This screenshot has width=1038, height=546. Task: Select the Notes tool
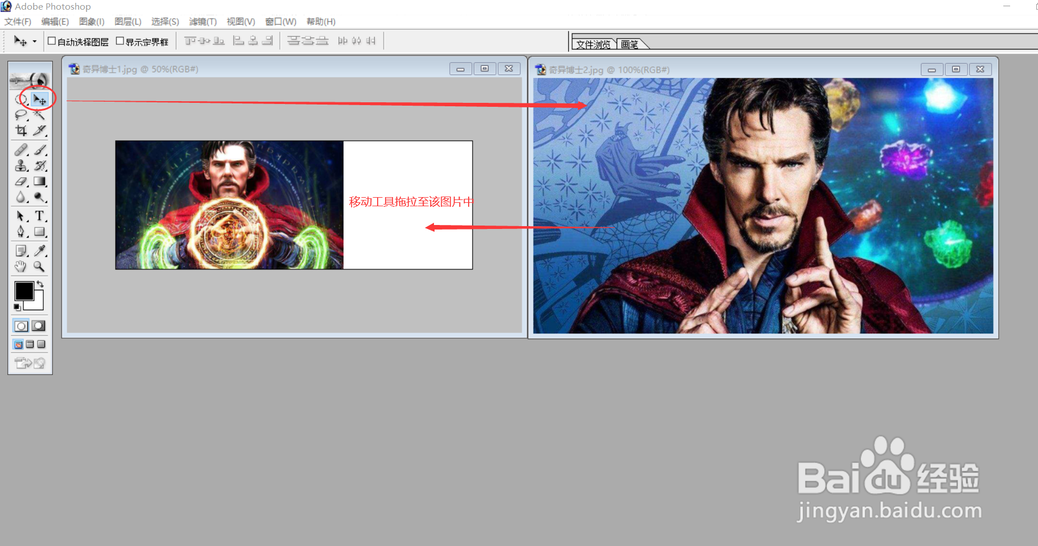[22, 251]
